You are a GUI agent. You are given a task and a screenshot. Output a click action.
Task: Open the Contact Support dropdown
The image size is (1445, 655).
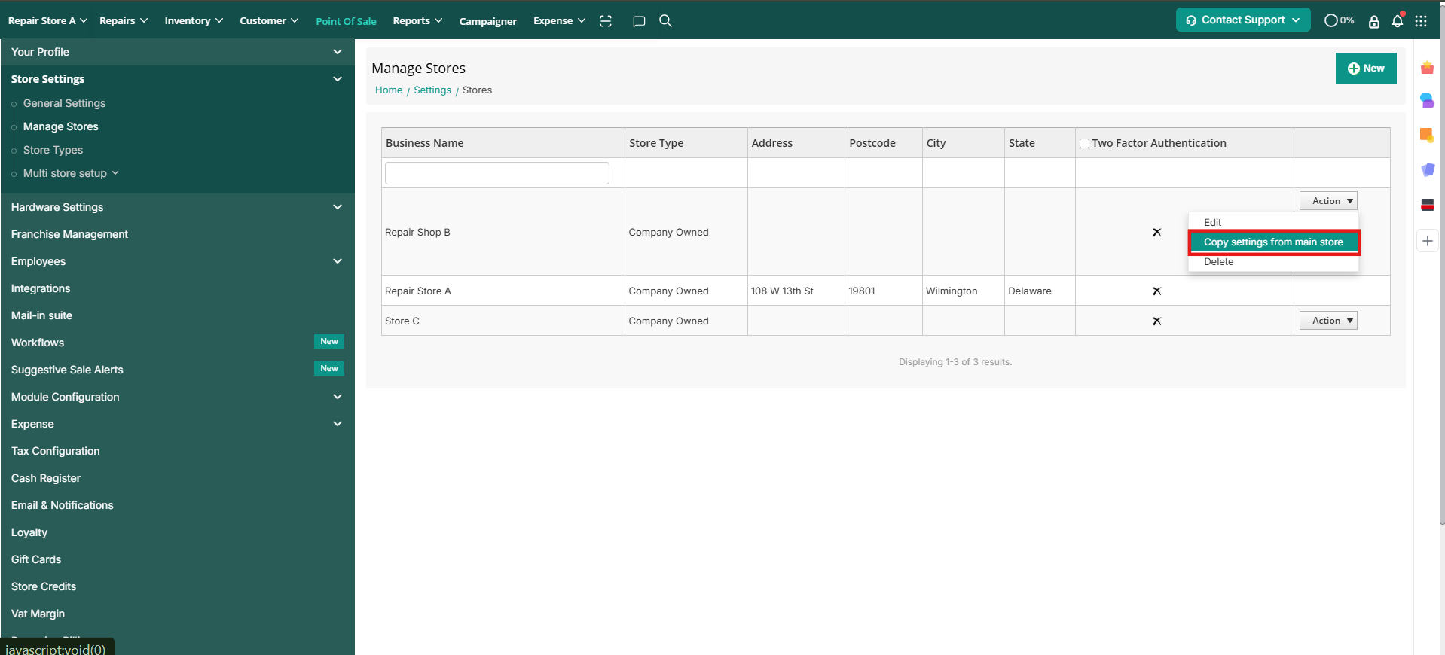(x=1243, y=20)
